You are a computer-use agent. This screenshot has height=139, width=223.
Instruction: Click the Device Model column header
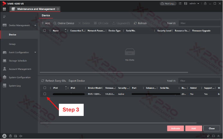[x=95, y=88]
